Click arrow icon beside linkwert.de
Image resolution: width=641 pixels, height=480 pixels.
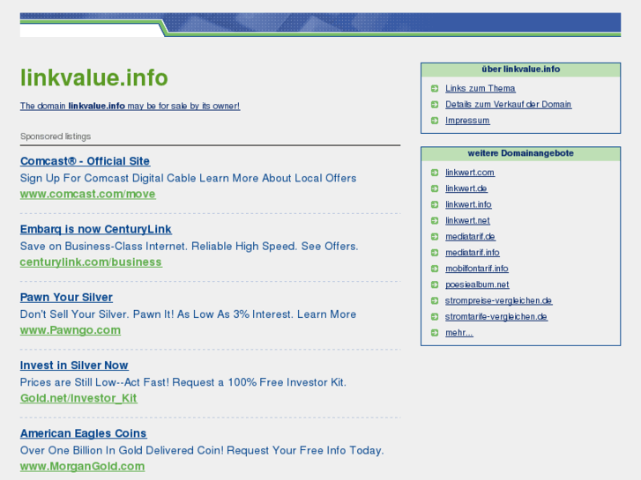tap(435, 188)
